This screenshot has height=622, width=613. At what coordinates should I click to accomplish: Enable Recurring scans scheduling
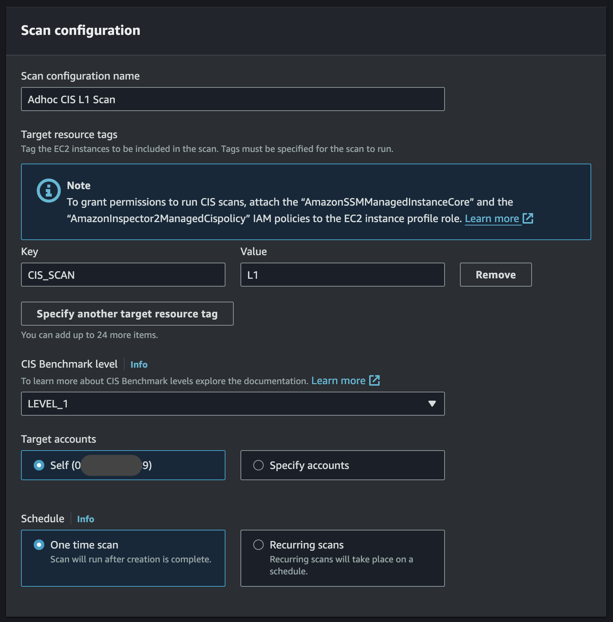pos(258,545)
